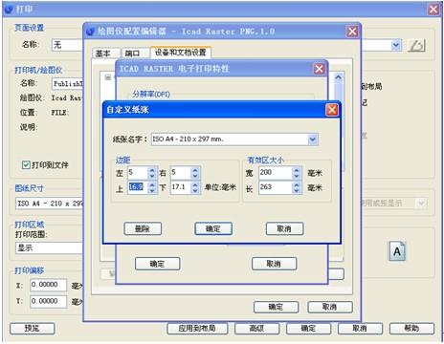Click 取消 in the 绘图仪配置编辑器 window
The image size is (444, 344).
330,307
